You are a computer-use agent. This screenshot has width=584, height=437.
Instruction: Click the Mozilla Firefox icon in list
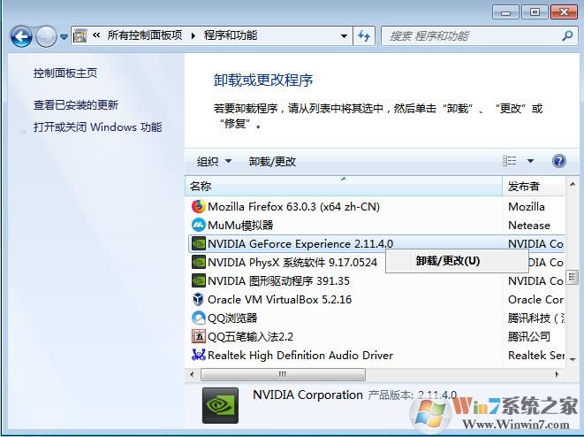tap(199, 206)
